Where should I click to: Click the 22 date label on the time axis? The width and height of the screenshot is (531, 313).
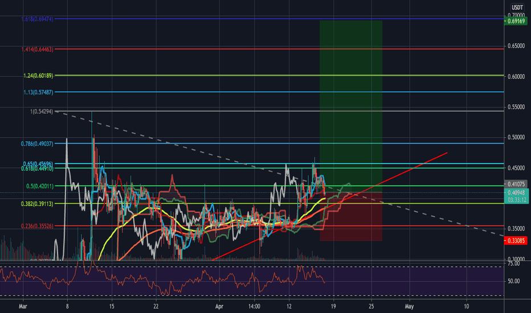(156, 307)
